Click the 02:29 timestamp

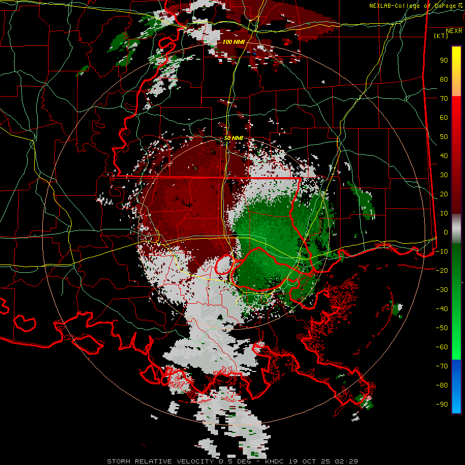point(346,461)
